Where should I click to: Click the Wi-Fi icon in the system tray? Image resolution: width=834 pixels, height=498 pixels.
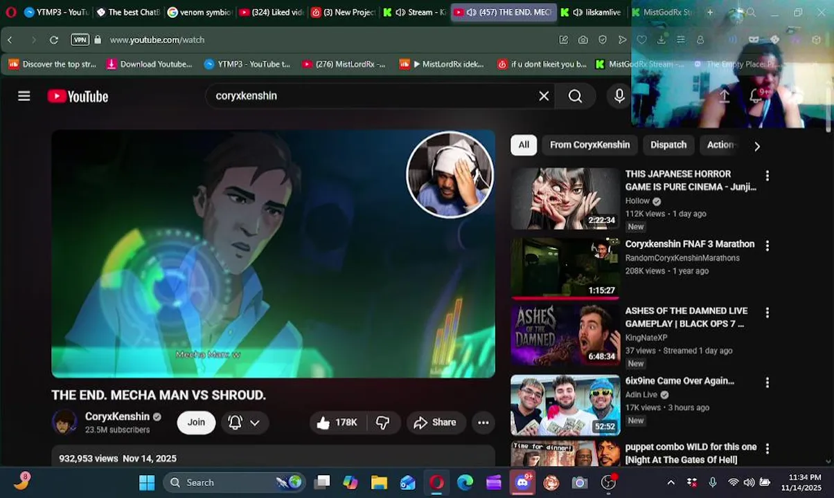pyautogui.click(x=733, y=482)
